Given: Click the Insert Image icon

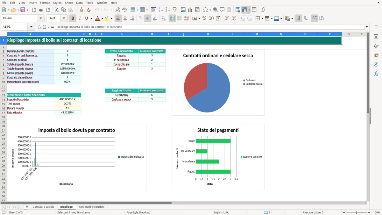Looking at the screenshot, I should pyautogui.click(x=183, y=10).
